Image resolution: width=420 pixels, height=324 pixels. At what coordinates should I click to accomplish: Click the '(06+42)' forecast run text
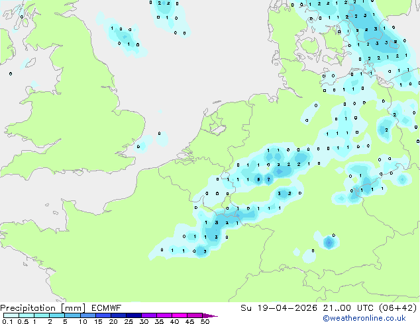[398, 308]
